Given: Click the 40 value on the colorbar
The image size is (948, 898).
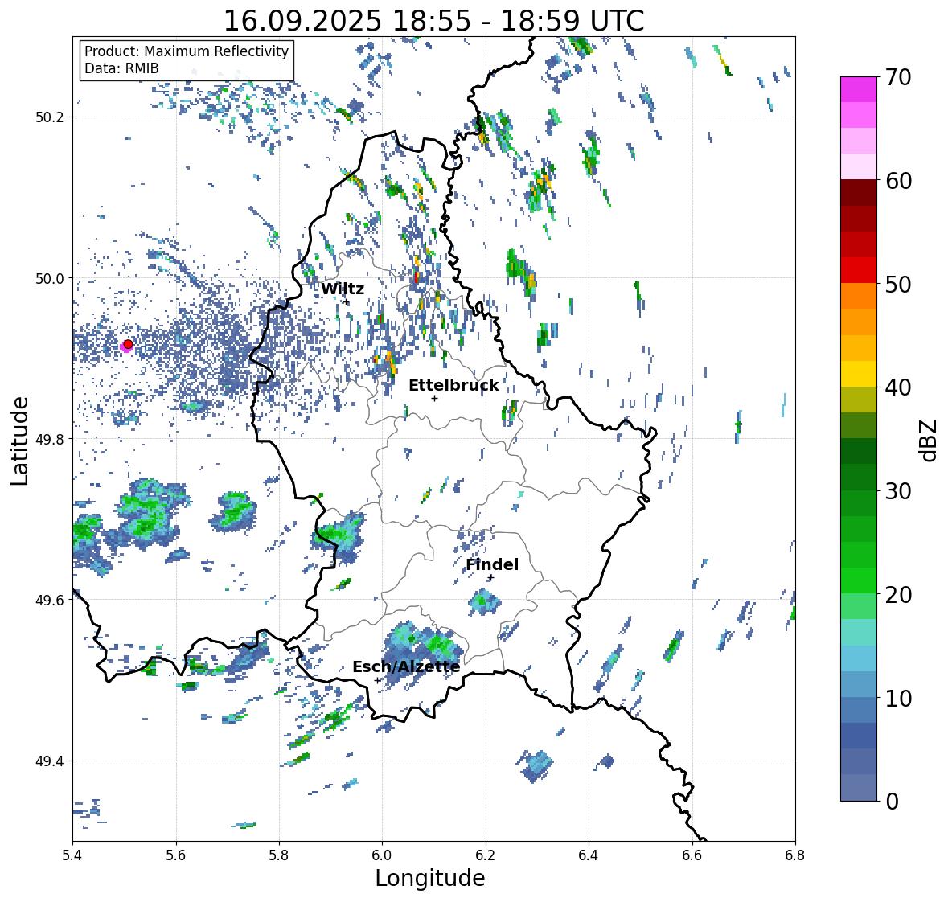Looking at the screenshot, I should [x=897, y=387].
